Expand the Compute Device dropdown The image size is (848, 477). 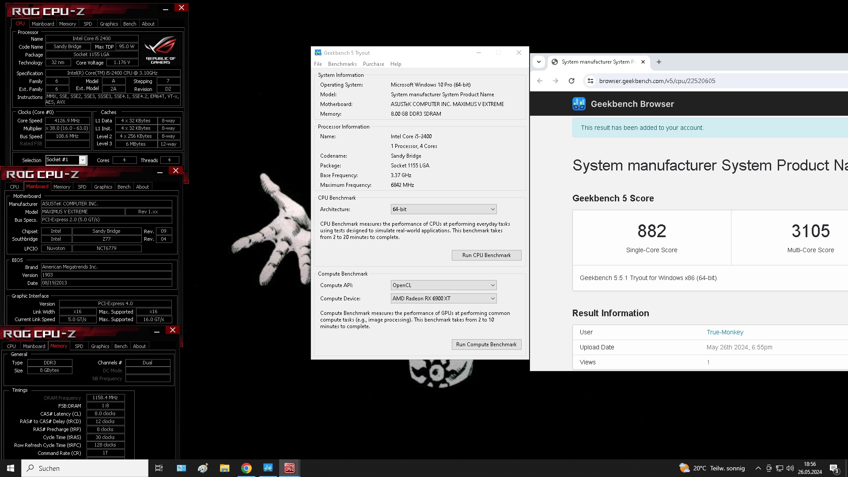click(x=443, y=299)
